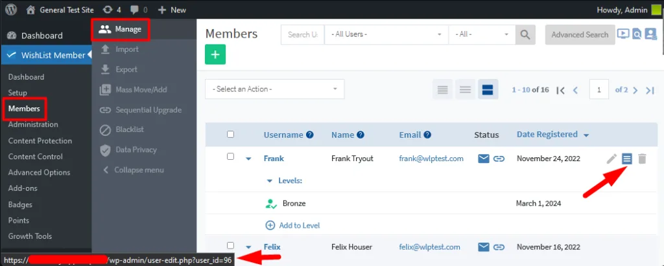
Task: Switch to the medium list view
Action: pos(466,90)
